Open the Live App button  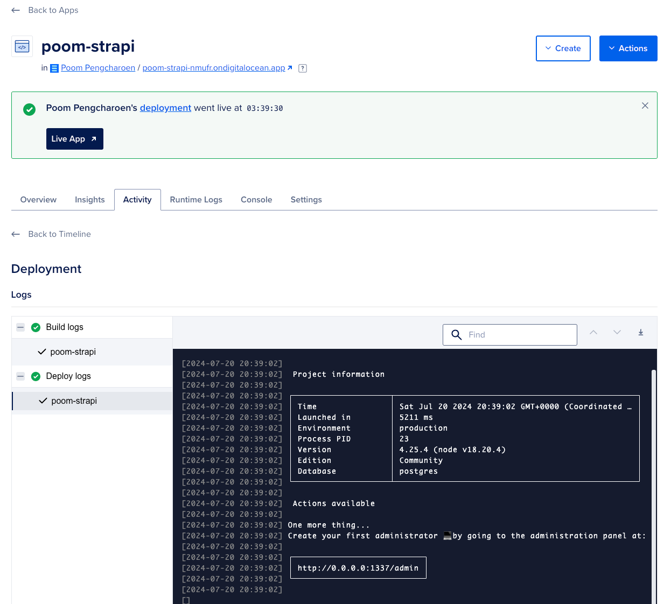click(74, 139)
